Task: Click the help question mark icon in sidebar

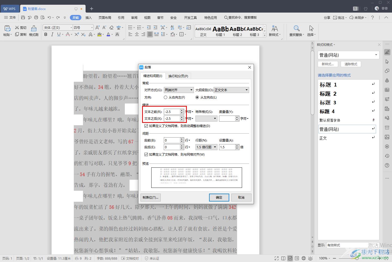Action: (x=387, y=165)
